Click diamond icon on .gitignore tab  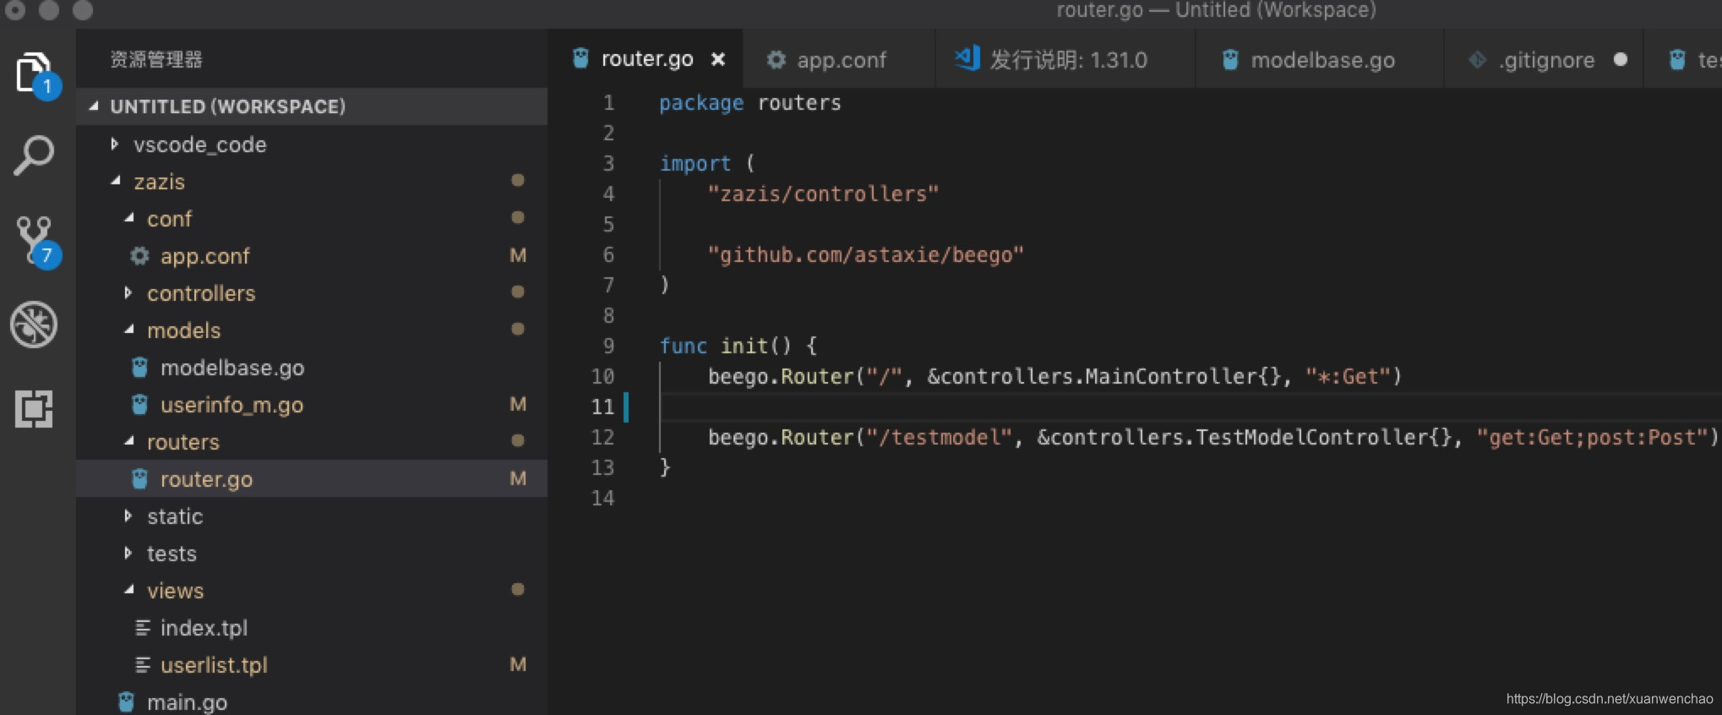pos(1477,60)
